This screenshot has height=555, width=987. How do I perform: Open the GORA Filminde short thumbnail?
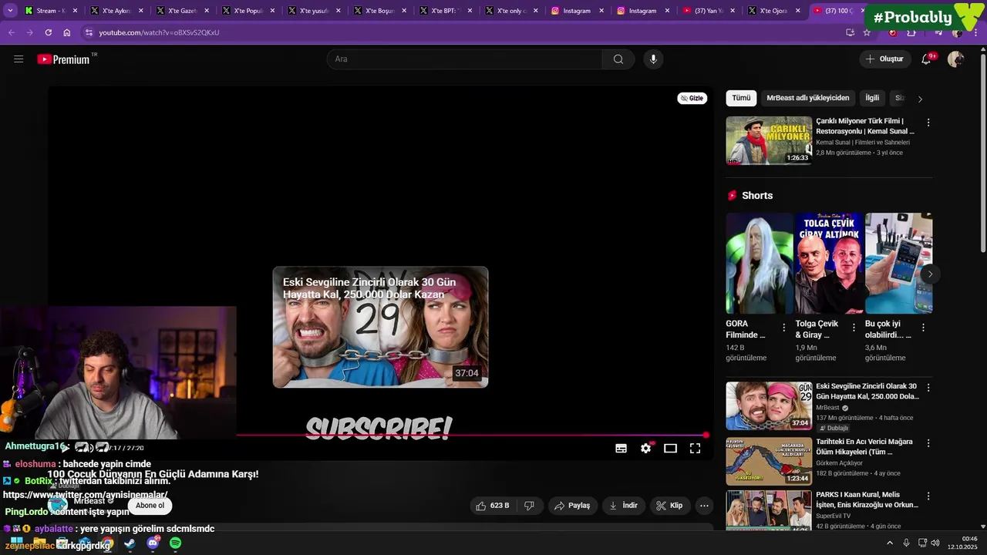coord(760,264)
